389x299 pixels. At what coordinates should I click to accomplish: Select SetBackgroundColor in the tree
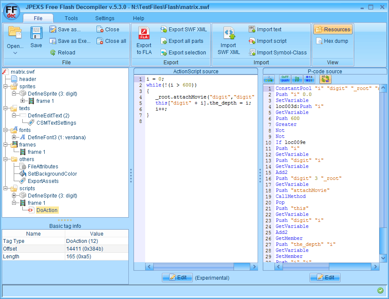click(x=52, y=174)
